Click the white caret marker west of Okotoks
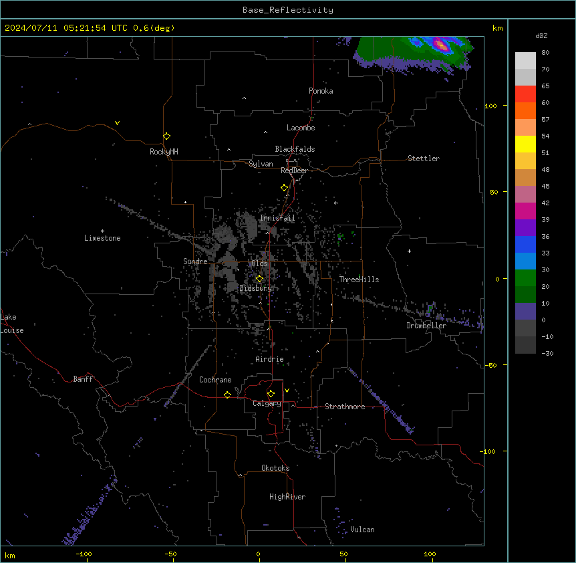 click(x=241, y=475)
